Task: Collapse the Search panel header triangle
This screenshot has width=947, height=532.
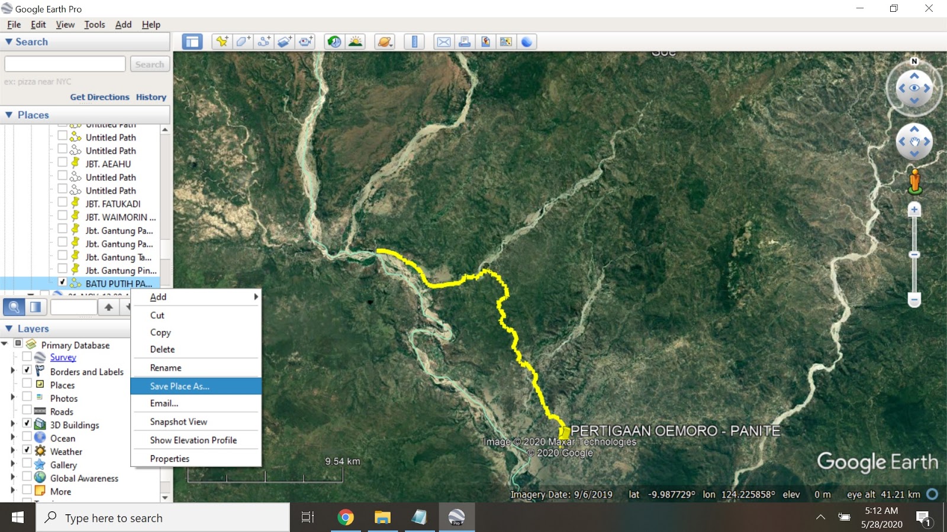Action: point(9,41)
